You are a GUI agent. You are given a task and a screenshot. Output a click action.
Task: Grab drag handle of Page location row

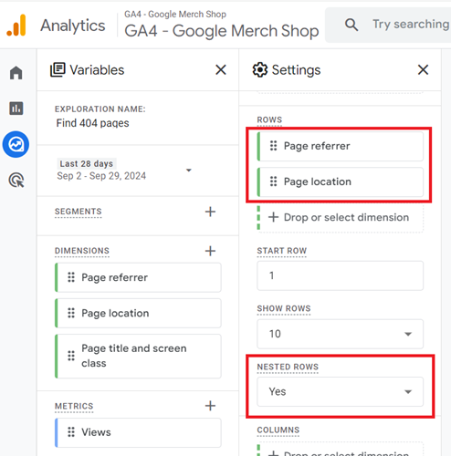274,181
